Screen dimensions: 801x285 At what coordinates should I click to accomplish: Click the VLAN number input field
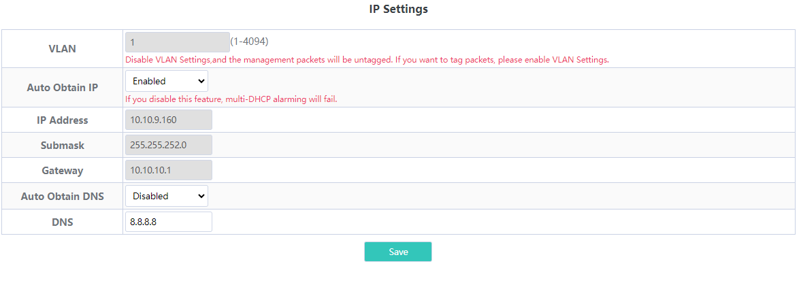[177, 42]
